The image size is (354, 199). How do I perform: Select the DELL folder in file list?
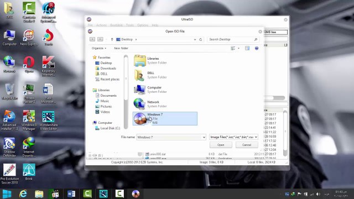[x=150, y=75]
